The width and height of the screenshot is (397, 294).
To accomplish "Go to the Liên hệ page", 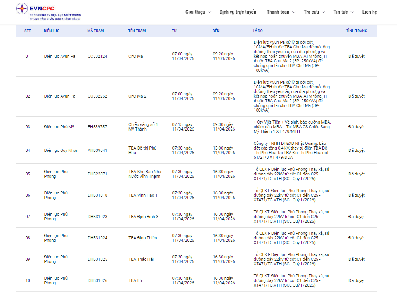I will (x=369, y=12).
